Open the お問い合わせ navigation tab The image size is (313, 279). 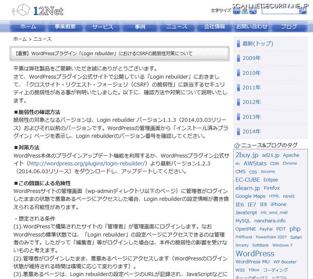251,26
